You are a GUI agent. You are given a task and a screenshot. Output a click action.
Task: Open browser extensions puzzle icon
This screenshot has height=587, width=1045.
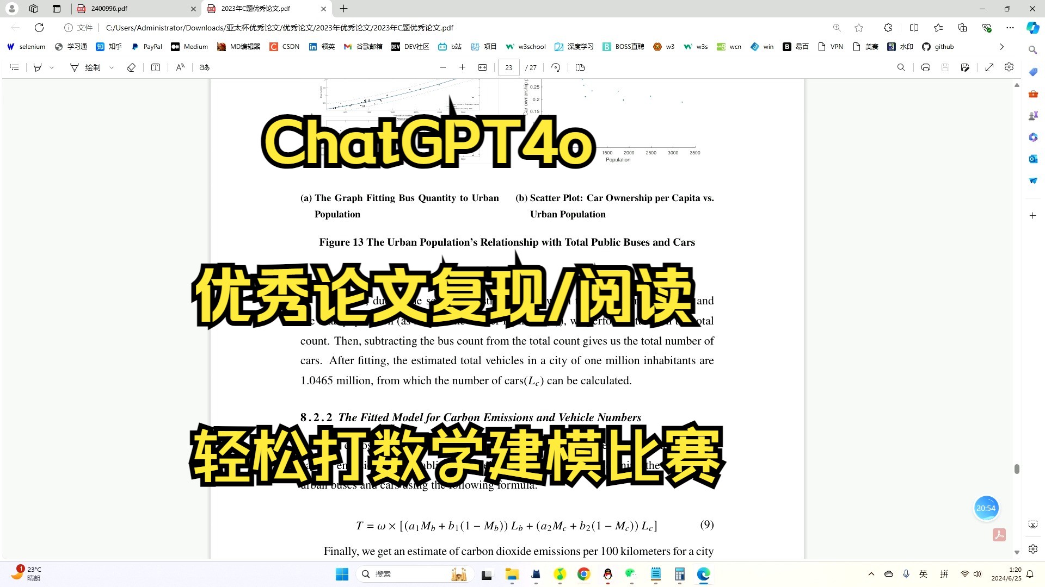pos(888,28)
